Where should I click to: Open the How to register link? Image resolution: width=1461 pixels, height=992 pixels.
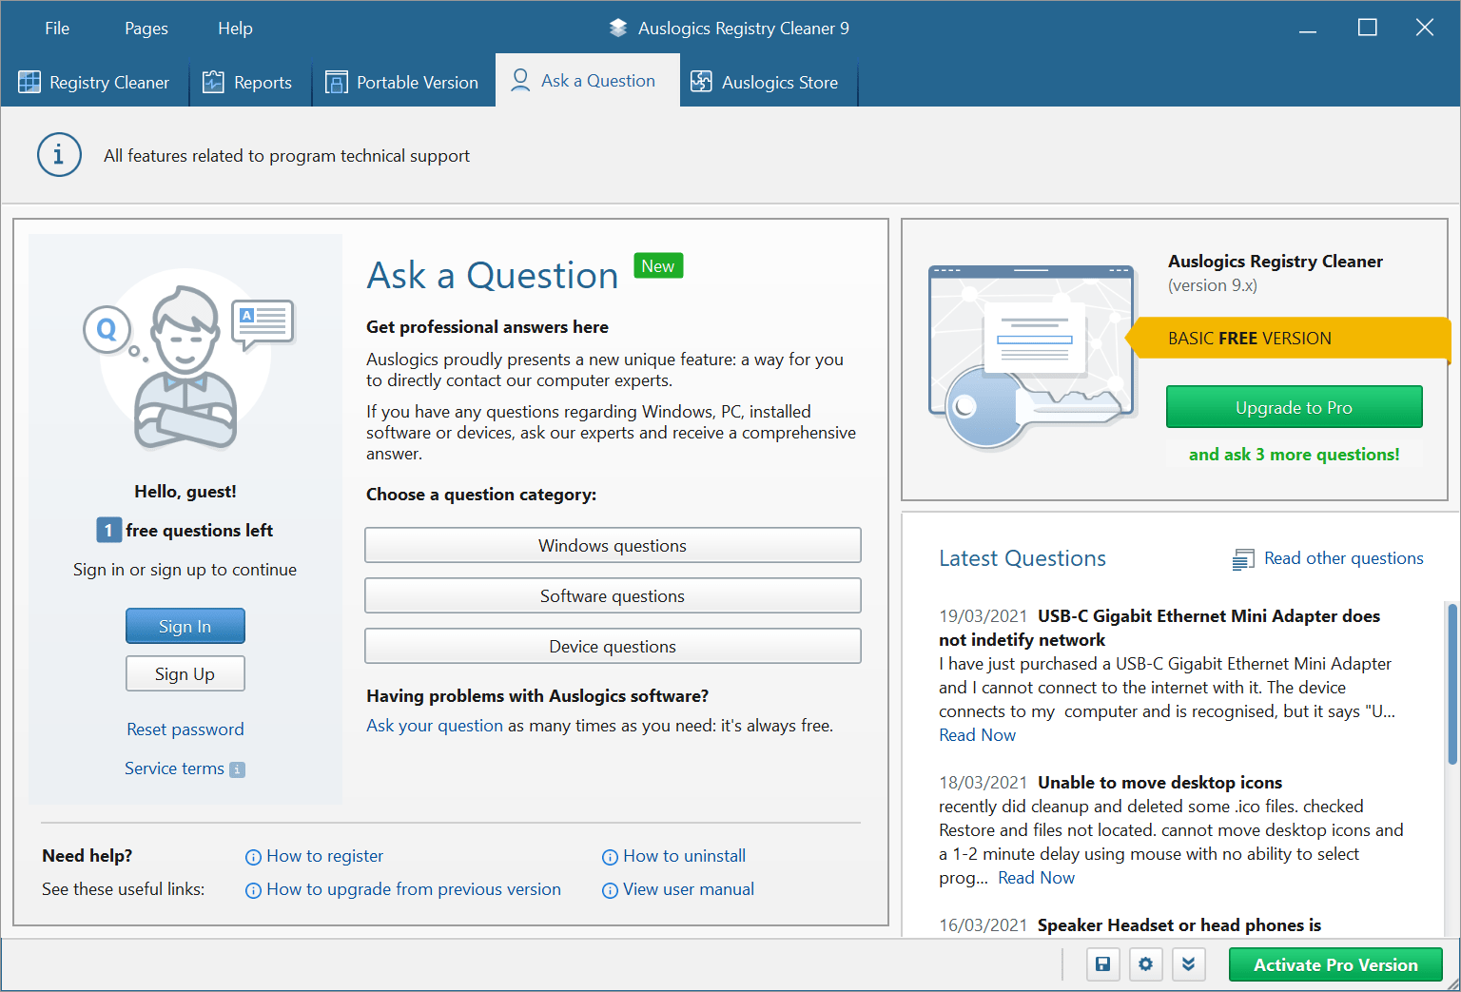[x=324, y=855]
